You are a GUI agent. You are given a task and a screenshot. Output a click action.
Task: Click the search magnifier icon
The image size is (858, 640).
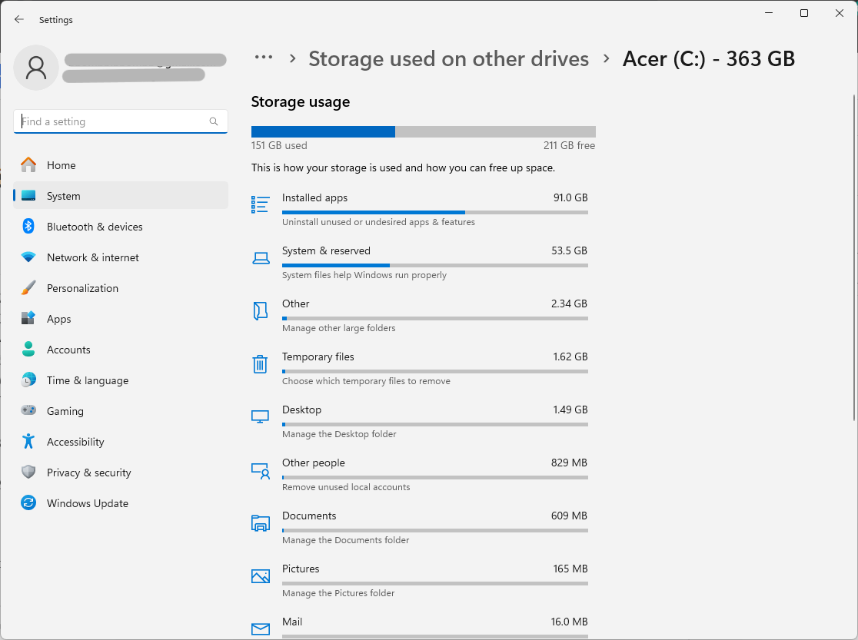coord(214,121)
